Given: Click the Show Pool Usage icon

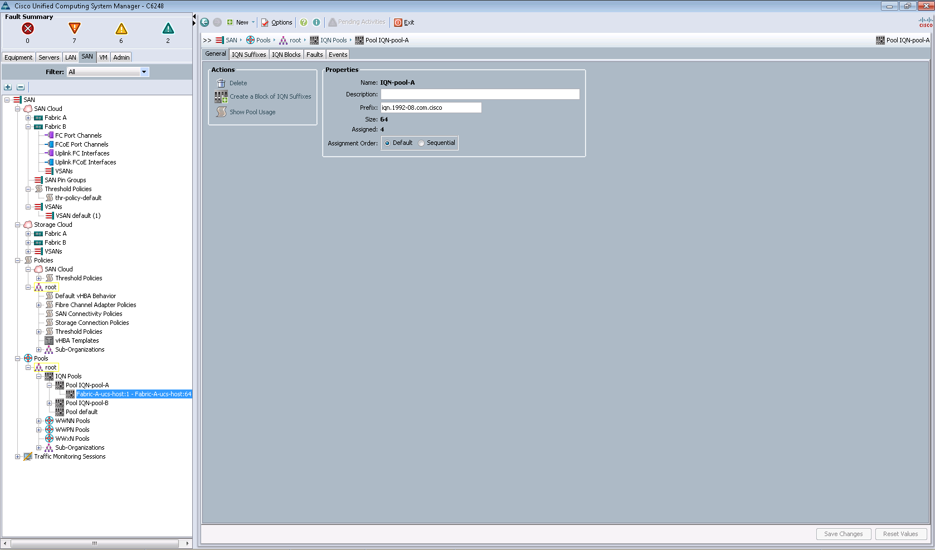Looking at the screenshot, I should pyautogui.click(x=221, y=112).
